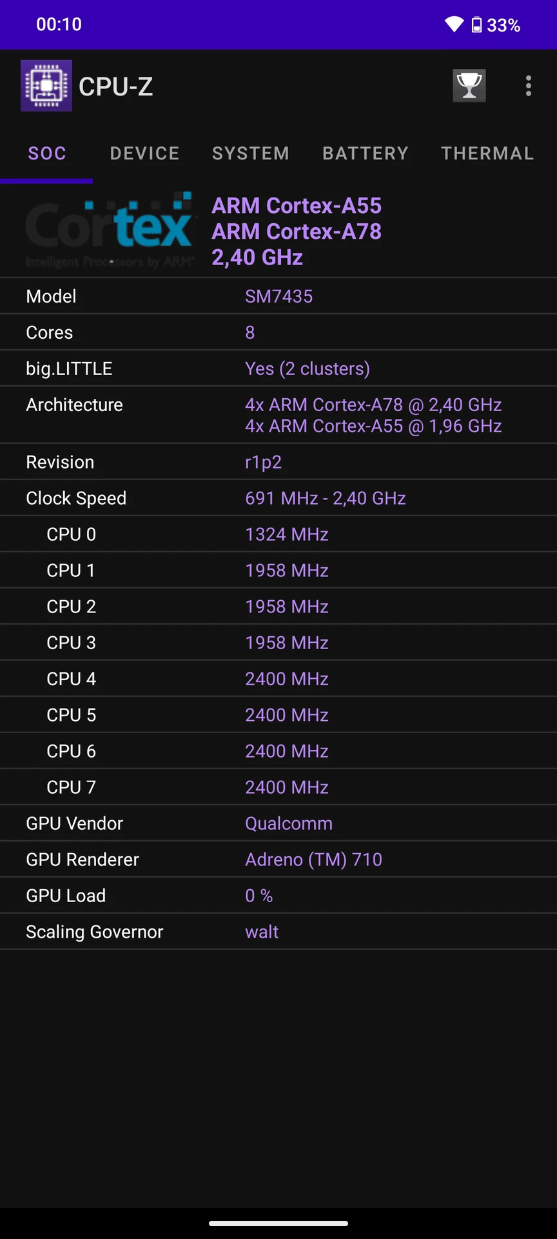The width and height of the screenshot is (557, 1239).
Task: Switch to the SYSTEM tab
Action: click(x=251, y=154)
